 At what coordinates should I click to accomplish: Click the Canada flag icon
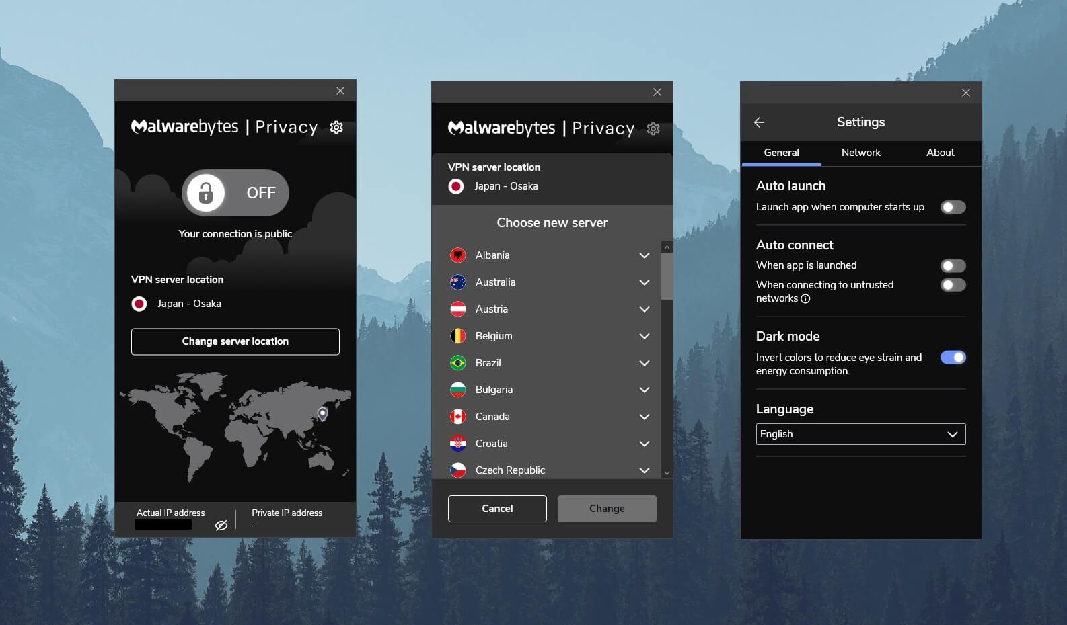pos(457,417)
